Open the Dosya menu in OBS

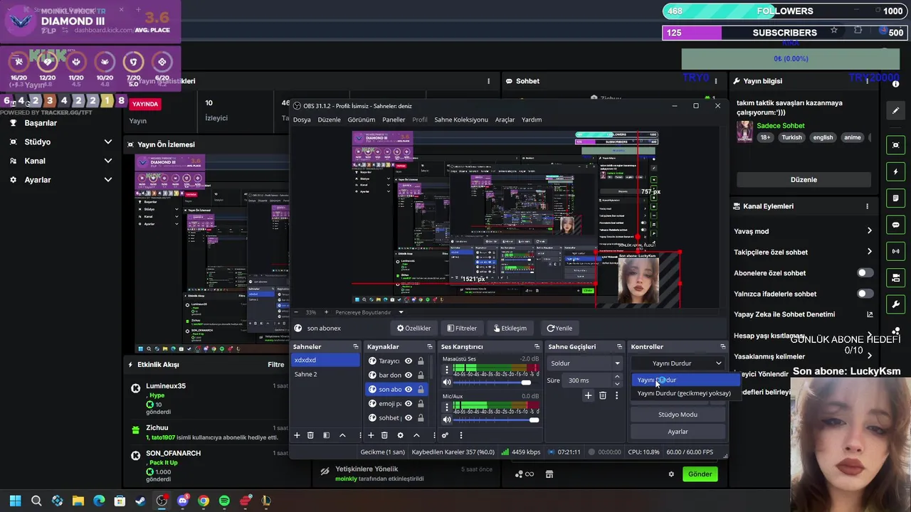click(302, 119)
